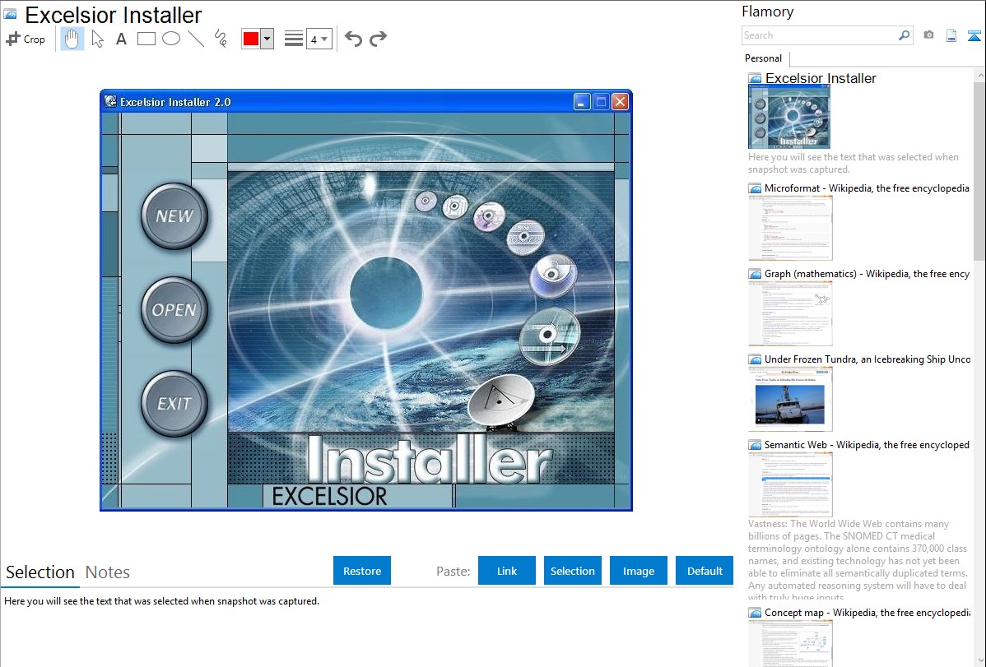
Task: Open the color picker dropdown arrow
Action: [x=267, y=39]
